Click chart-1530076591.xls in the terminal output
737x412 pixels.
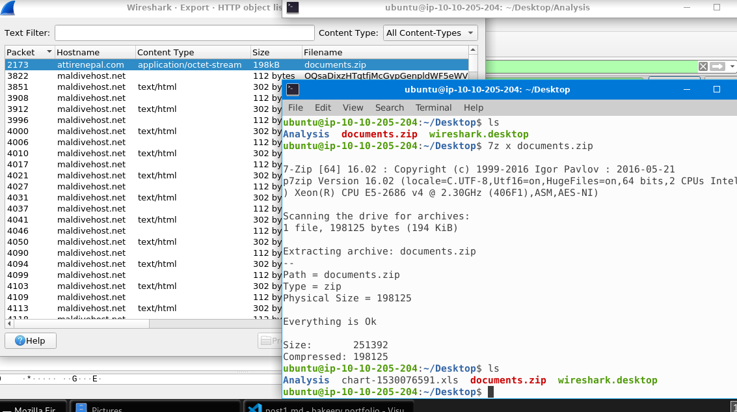pos(400,380)
